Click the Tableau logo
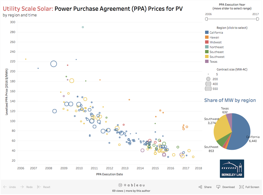Image resolution: width=263 pixels, height=195 pixels. click(131, 185)
